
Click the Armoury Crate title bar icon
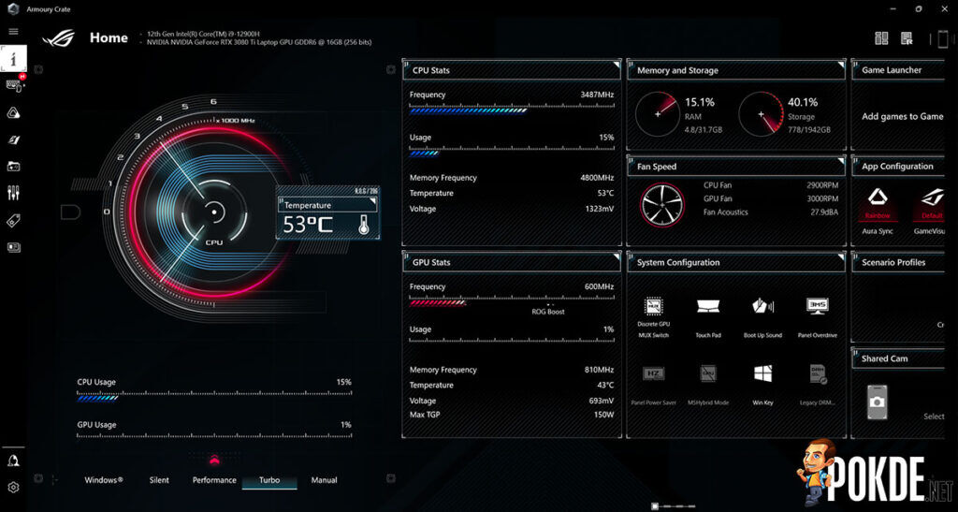click(x=13, y=9)
